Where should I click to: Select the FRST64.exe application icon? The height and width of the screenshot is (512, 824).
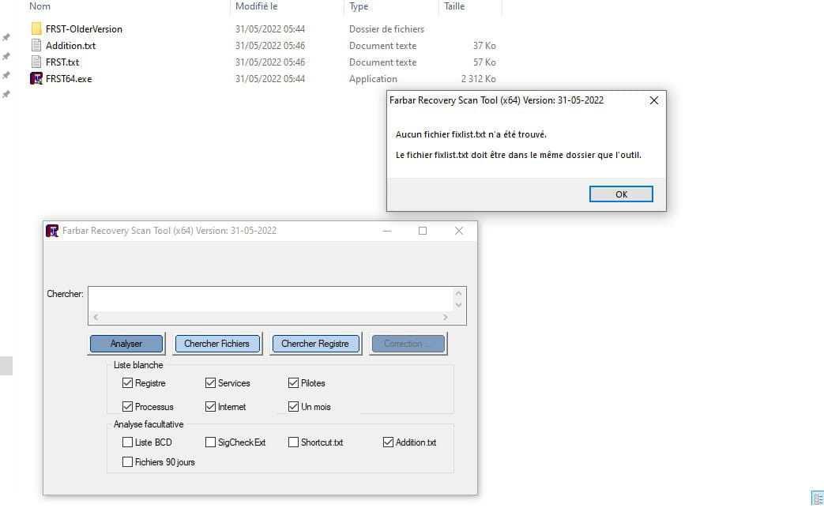point(36,78)
